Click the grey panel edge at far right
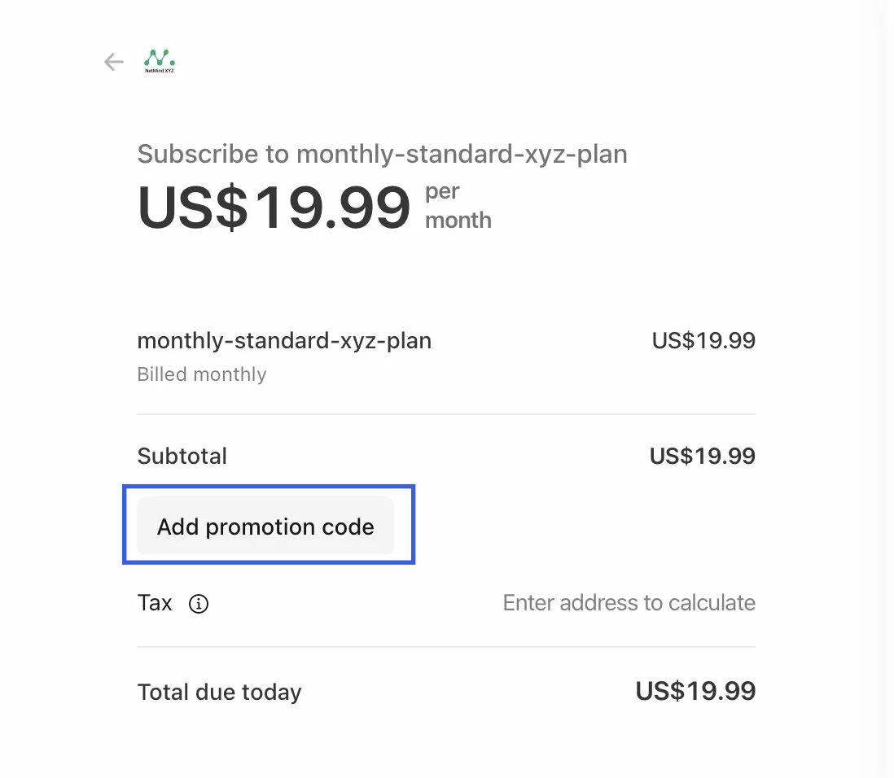The height and width of the screenshot is (778, 894). tap(888, 389)
